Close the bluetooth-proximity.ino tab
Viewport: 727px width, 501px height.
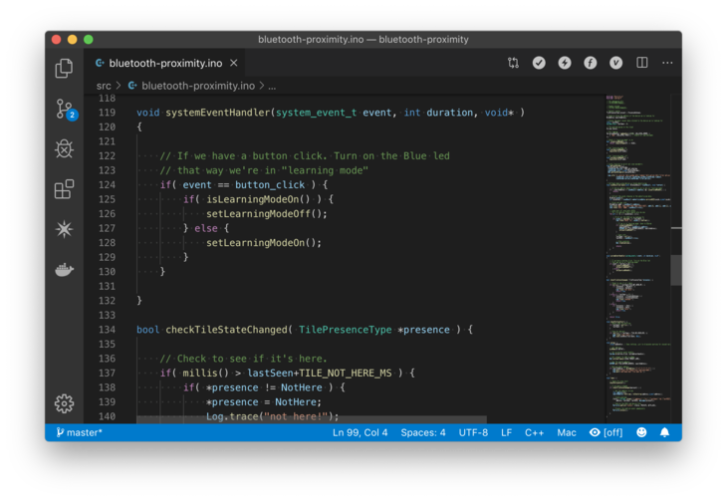tap(234, 63)
